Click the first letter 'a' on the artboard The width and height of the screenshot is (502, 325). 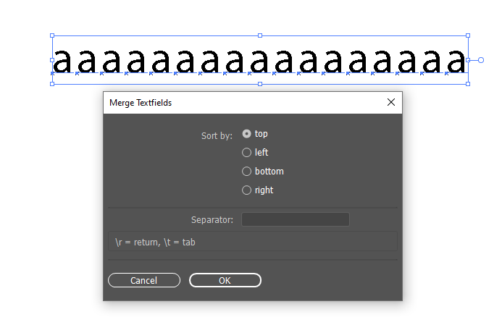[62, 62]
